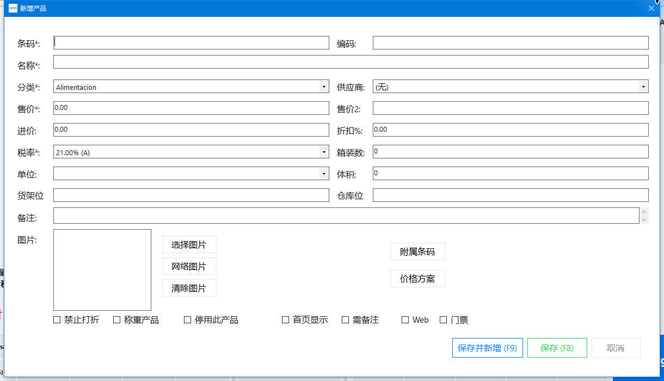Click the 保存 (F8) save button
This screenshot has height=381, width=664.
(557, 348)
